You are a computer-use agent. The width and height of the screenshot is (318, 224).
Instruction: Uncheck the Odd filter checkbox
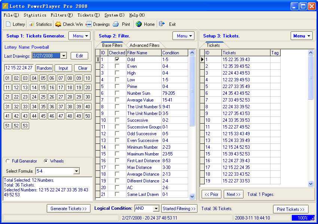117,59
